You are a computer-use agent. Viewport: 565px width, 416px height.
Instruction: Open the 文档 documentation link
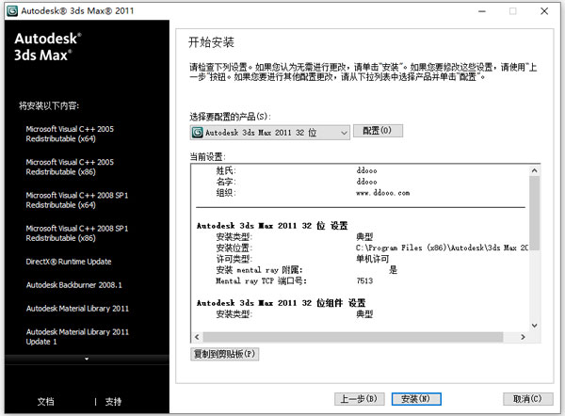(x=46, y=401)
